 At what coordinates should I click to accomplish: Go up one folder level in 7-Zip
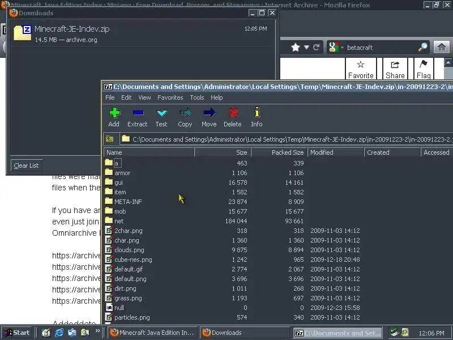click(109, 139)
